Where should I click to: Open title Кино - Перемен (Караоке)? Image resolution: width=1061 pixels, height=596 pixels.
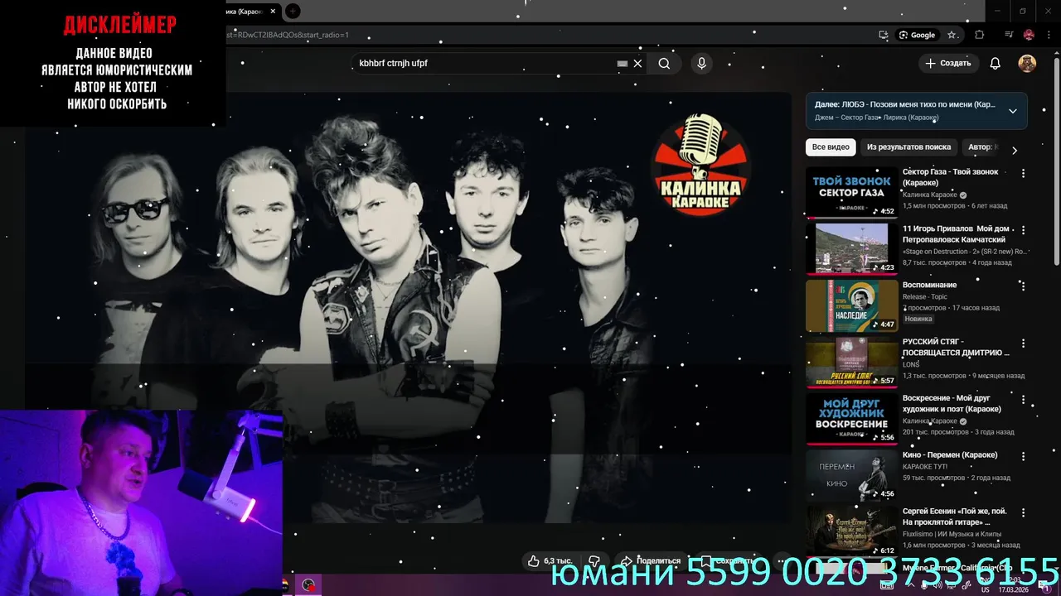950,454
